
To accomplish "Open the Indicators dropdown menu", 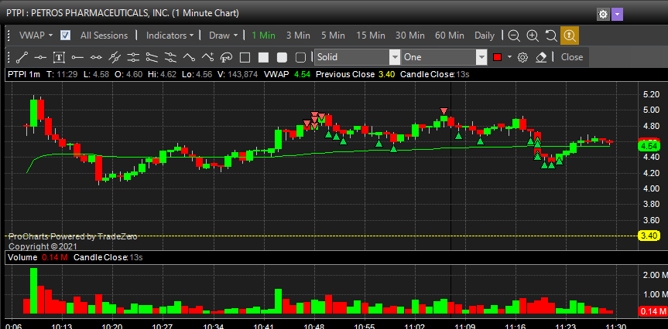I will point(170,36).
